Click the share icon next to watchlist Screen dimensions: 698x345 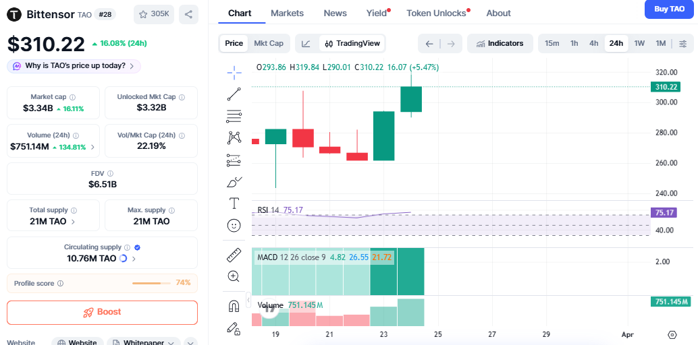[x=189, y=13]
